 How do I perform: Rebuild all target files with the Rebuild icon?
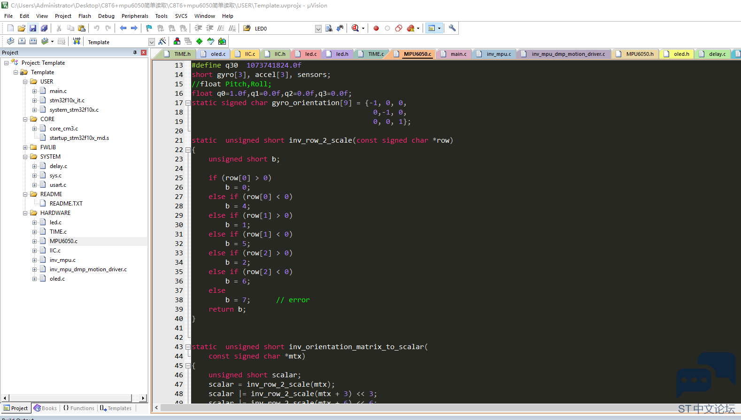tap(33, 41)
